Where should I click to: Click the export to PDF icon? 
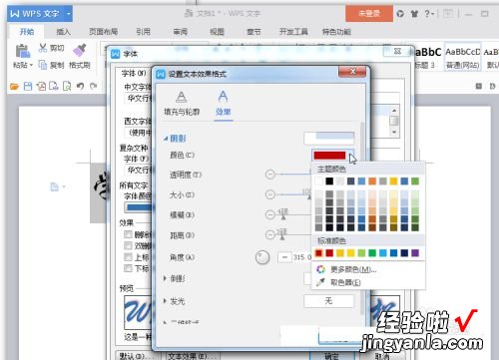point(41,86)
